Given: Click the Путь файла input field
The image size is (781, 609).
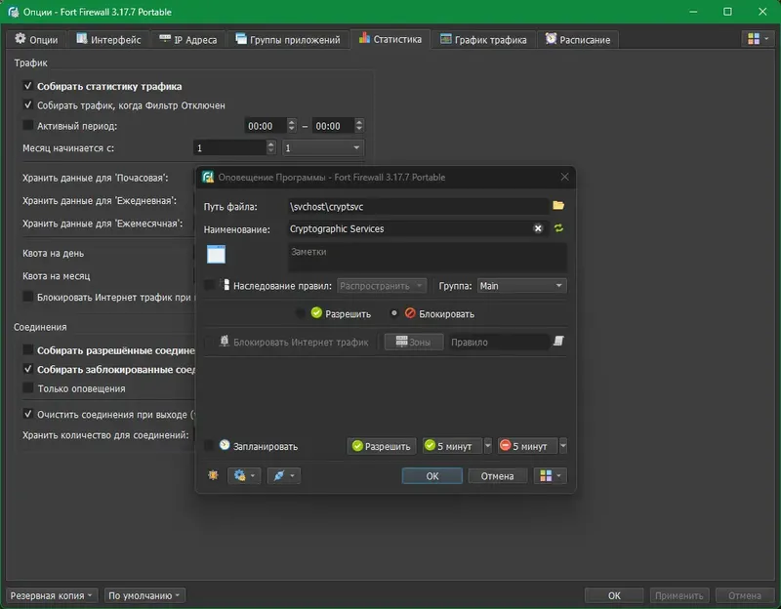Looking at the screenshot, I should click(419, 207).
